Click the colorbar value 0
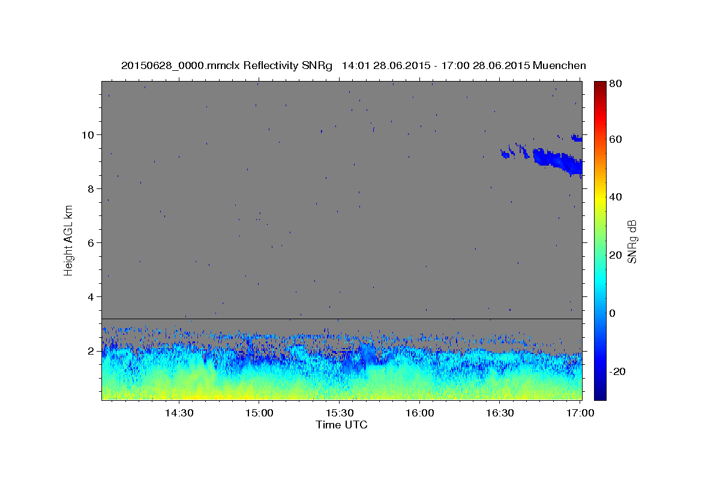 pos(613,313)
